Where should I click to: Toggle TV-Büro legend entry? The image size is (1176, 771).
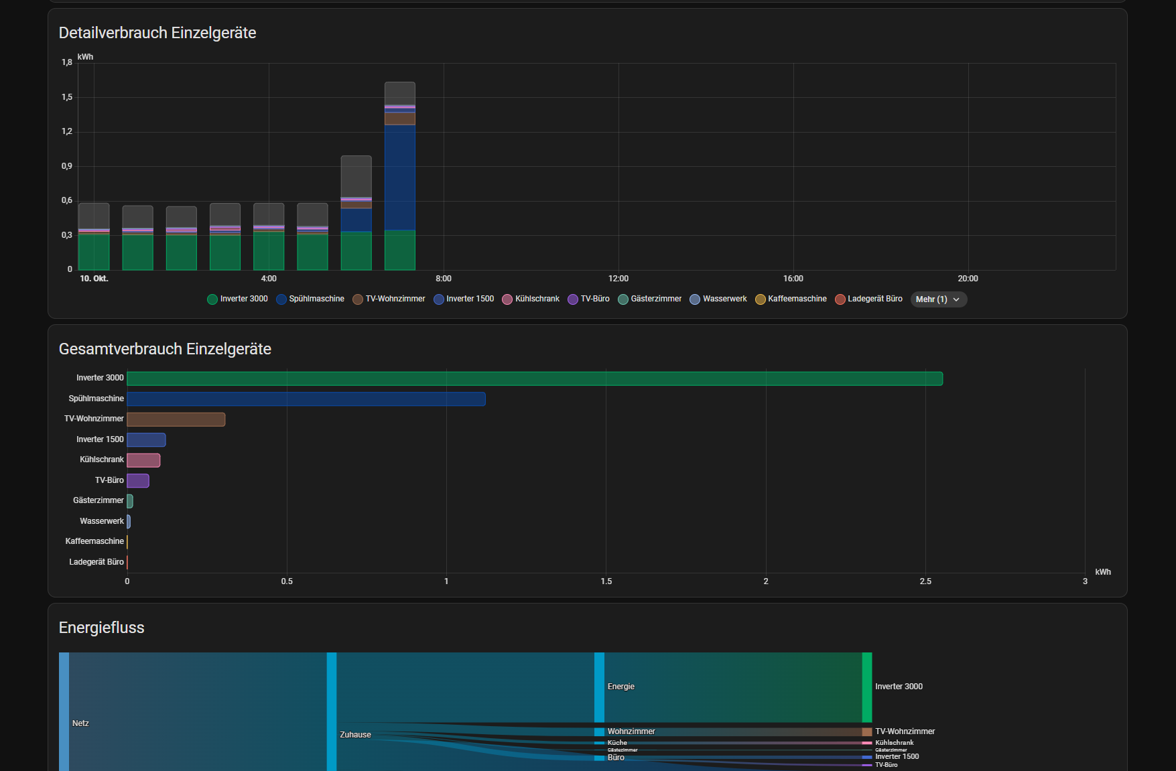tap(588, 299)
